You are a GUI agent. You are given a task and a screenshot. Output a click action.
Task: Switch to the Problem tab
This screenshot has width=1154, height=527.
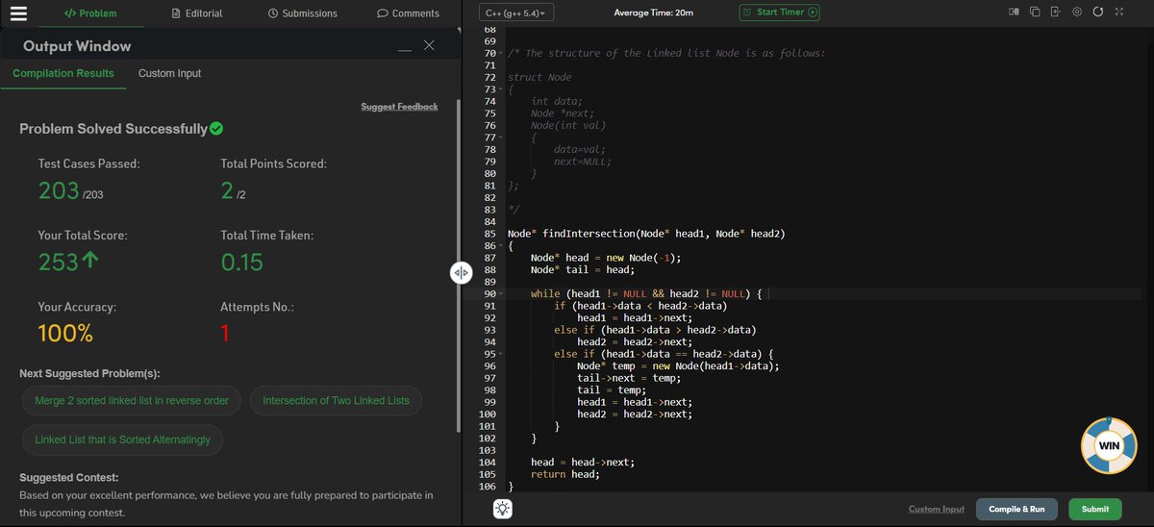click(89, 13)
